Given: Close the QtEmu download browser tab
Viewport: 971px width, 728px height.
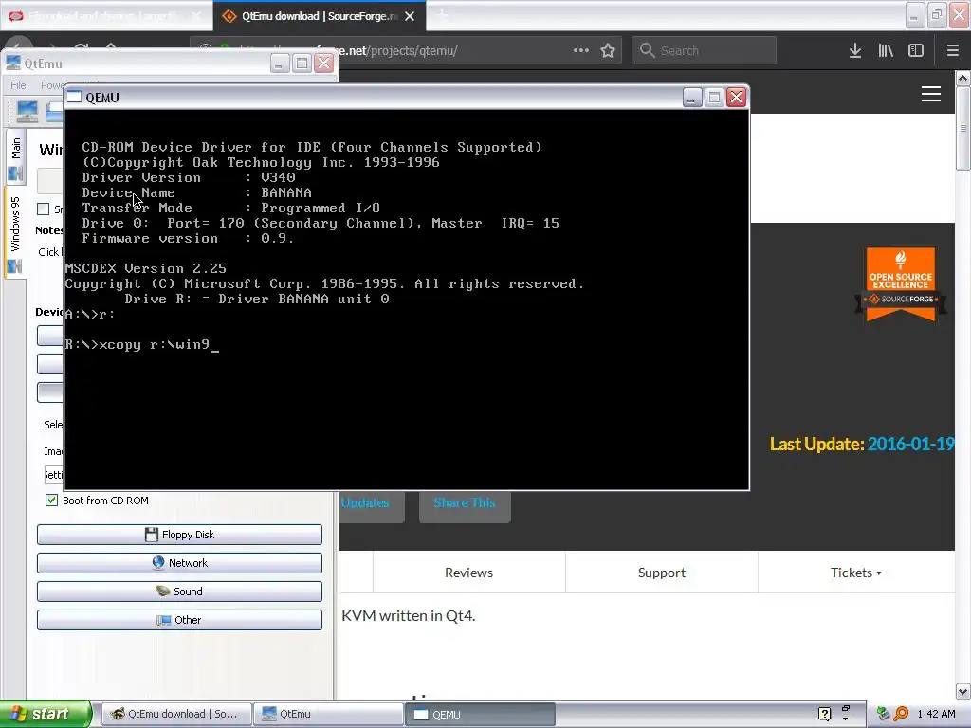Looking at the screenshot, I should click(x=410, y=16).
